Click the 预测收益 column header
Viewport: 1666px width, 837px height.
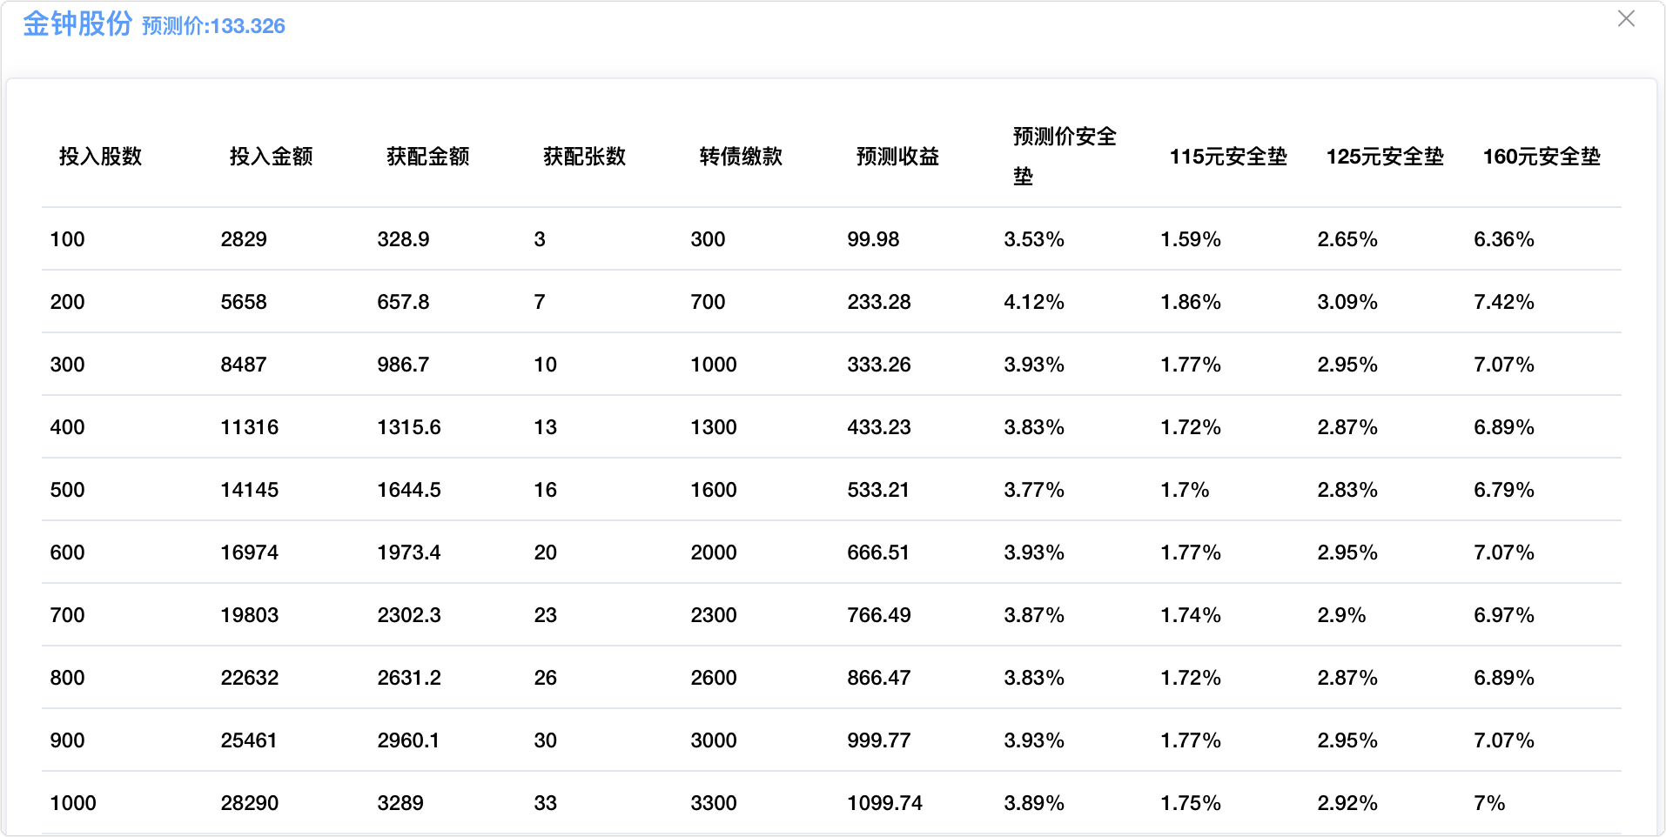tap(897, 157)
